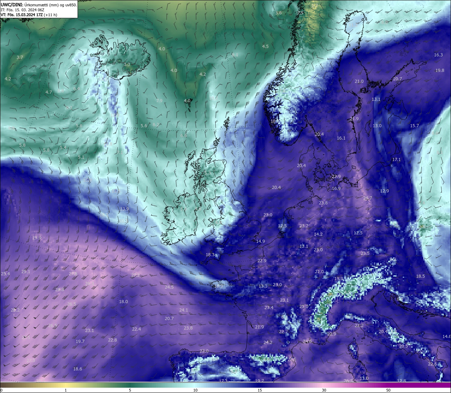Click the 'VT: Fös. 15.03.2024 17Z (+11 h)' line
Viewport: 451px width, 393px height.
pos(29,15)
